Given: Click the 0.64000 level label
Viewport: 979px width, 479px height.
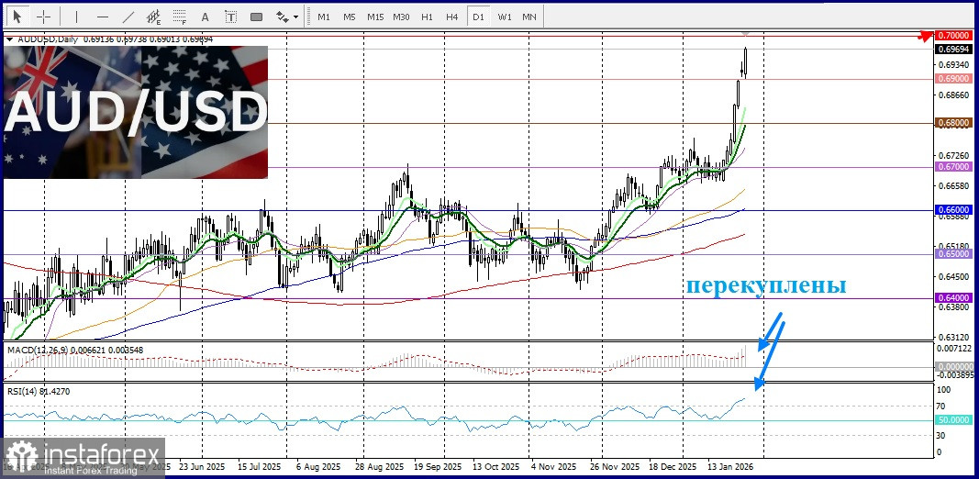Looking at the screenshot, I should 952,298.
